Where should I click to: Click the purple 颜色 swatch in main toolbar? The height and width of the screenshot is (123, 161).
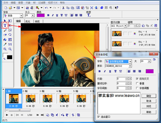(x=41, y=15)
